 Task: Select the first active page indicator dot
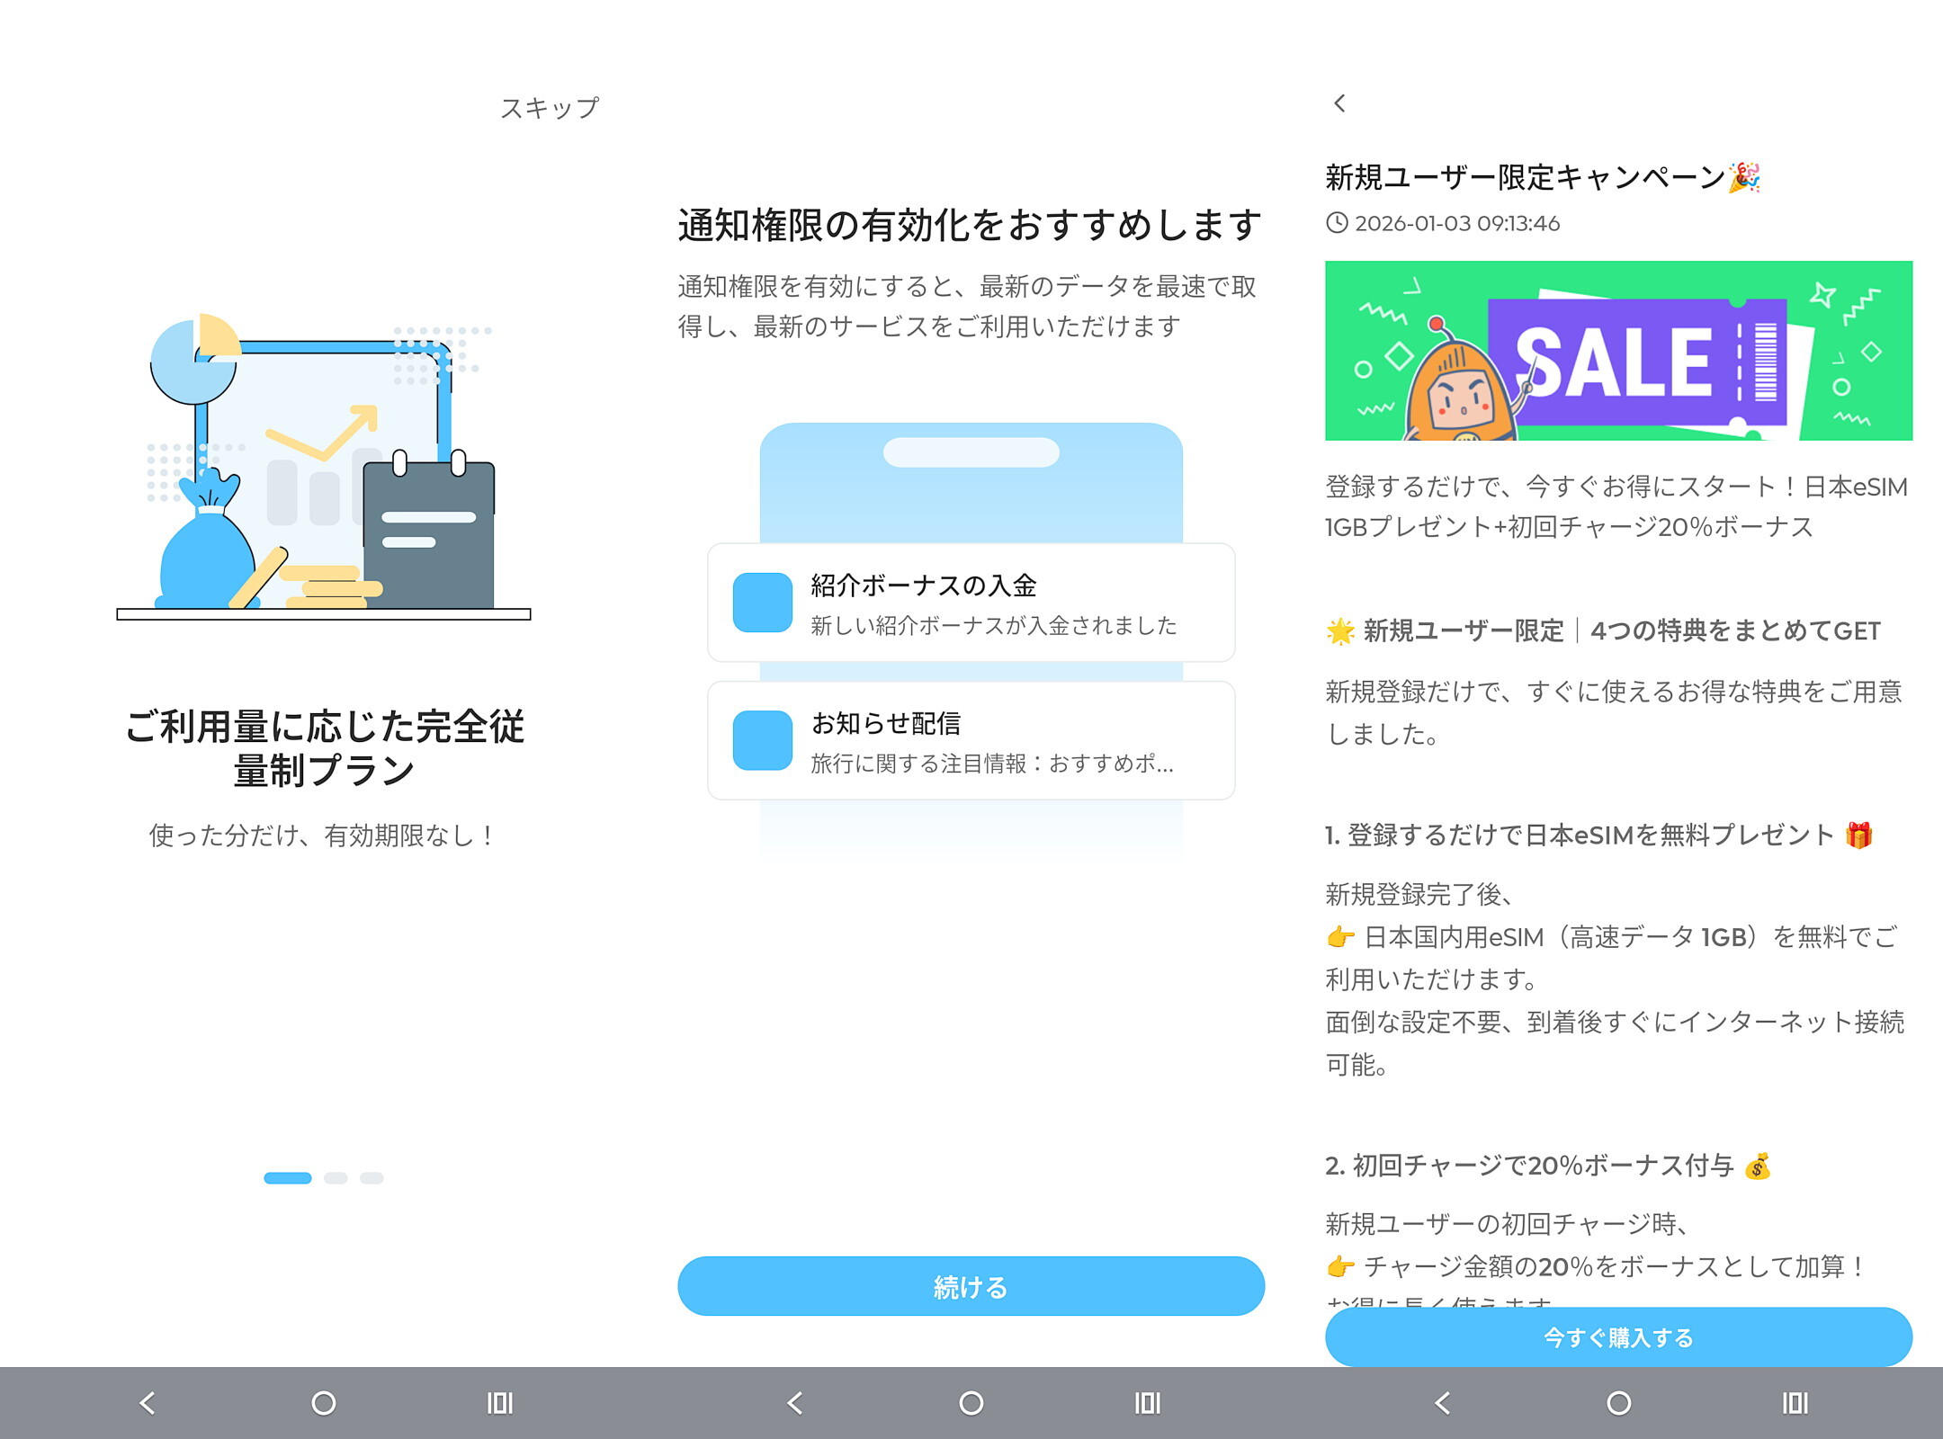pyautogui.click(x=287, y=1178)
